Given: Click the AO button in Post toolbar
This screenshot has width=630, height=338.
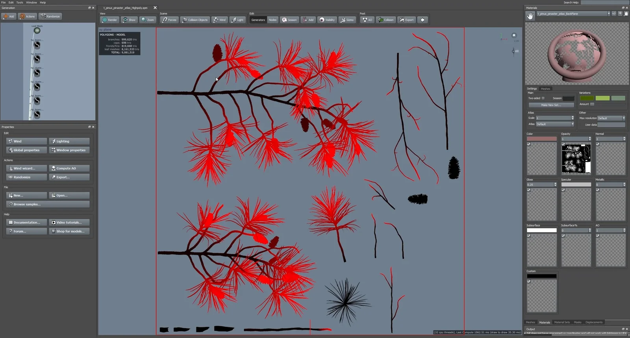Looking at the screenshot, I should coord(367,20).
